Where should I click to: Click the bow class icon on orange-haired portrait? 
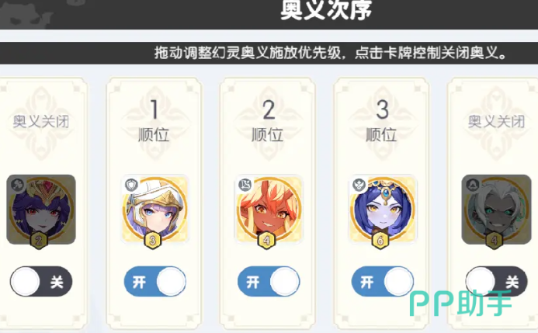click(x=245, y=186)
